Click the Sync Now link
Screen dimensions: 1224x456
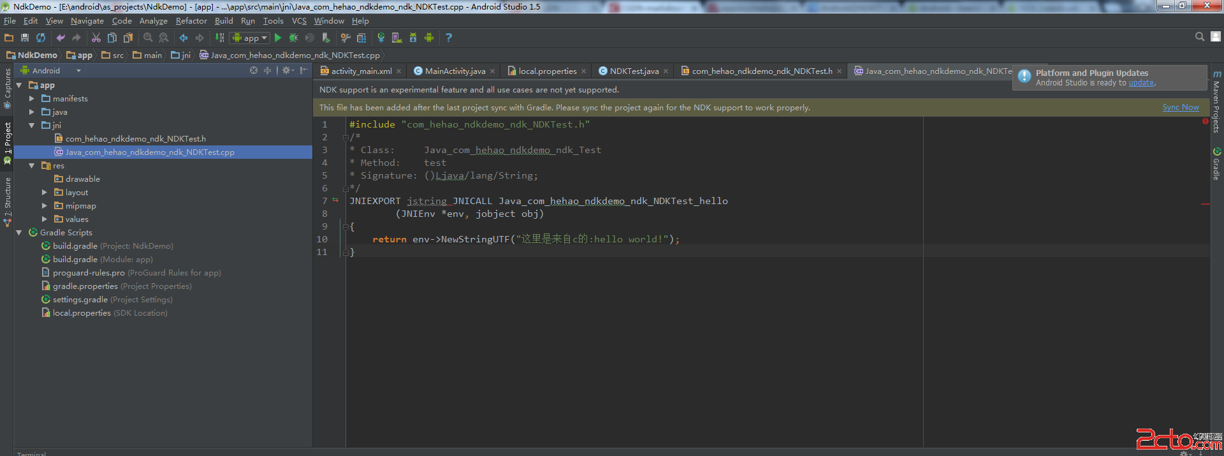click(x=1180, y=108)
